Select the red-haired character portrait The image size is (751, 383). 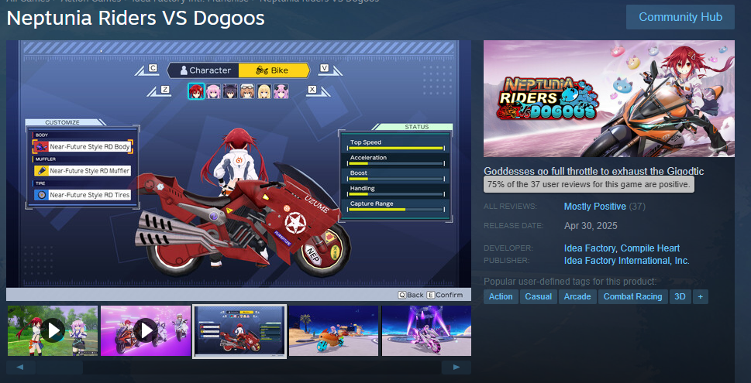tap(196, 91)
